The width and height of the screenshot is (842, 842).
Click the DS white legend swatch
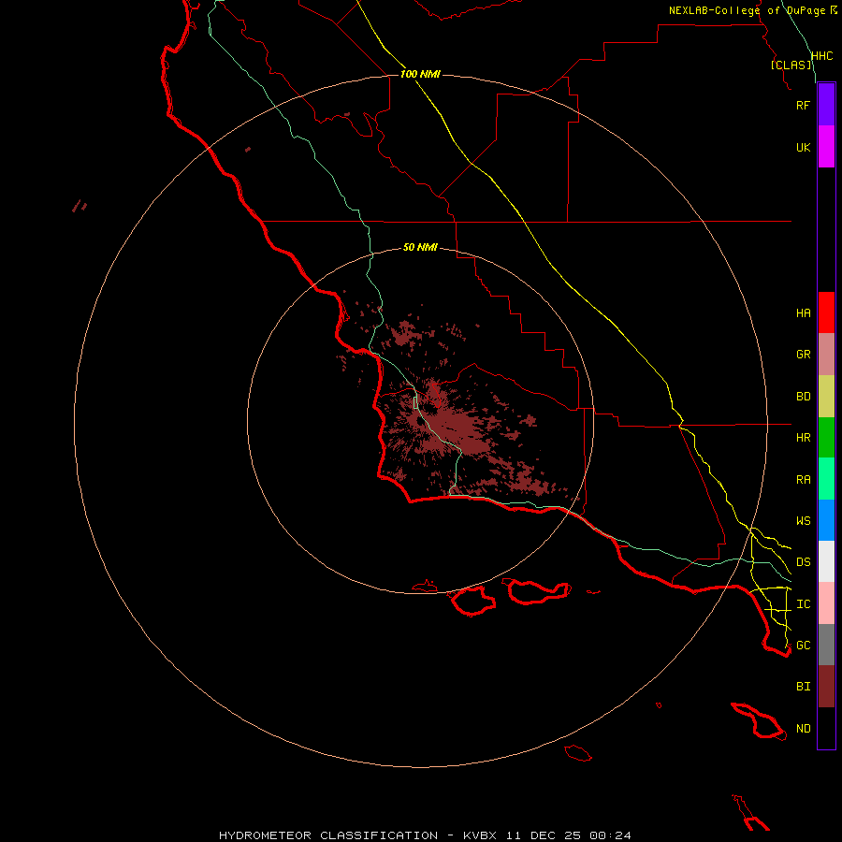[x=826, y=561]
